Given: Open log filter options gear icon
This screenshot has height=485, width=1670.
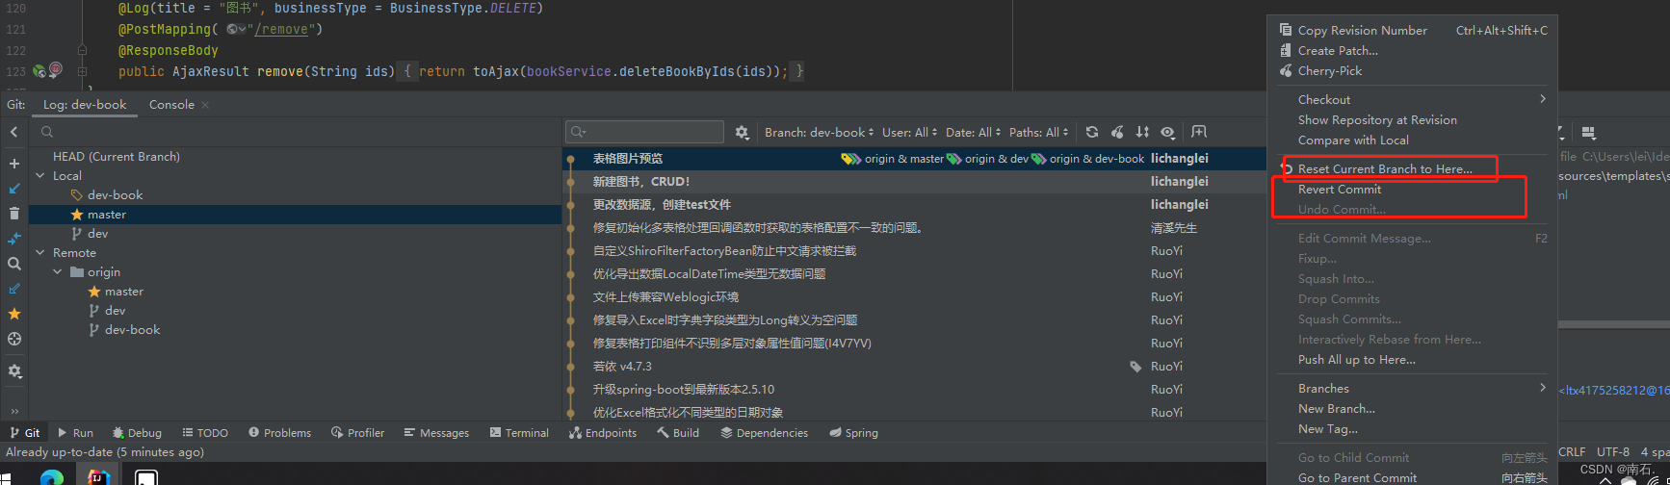Looking at the screenshot, I should pos(742,133).
